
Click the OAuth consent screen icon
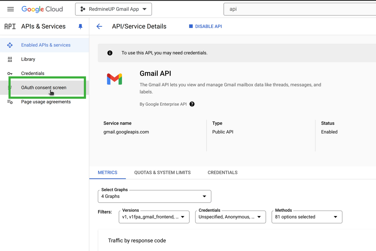10,88
